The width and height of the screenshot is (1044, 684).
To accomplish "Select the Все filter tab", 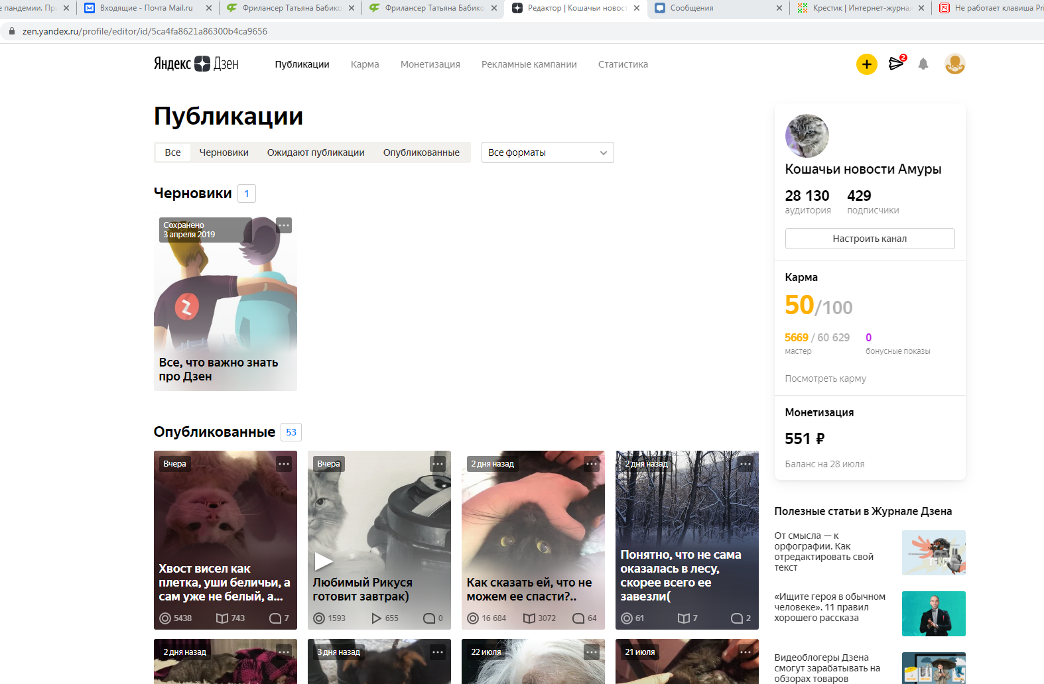I will (172, 152).
